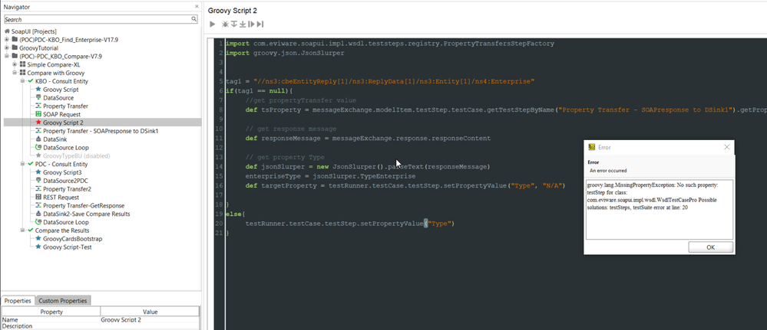Collapse the Compare the Results test case

coord(22,230)
